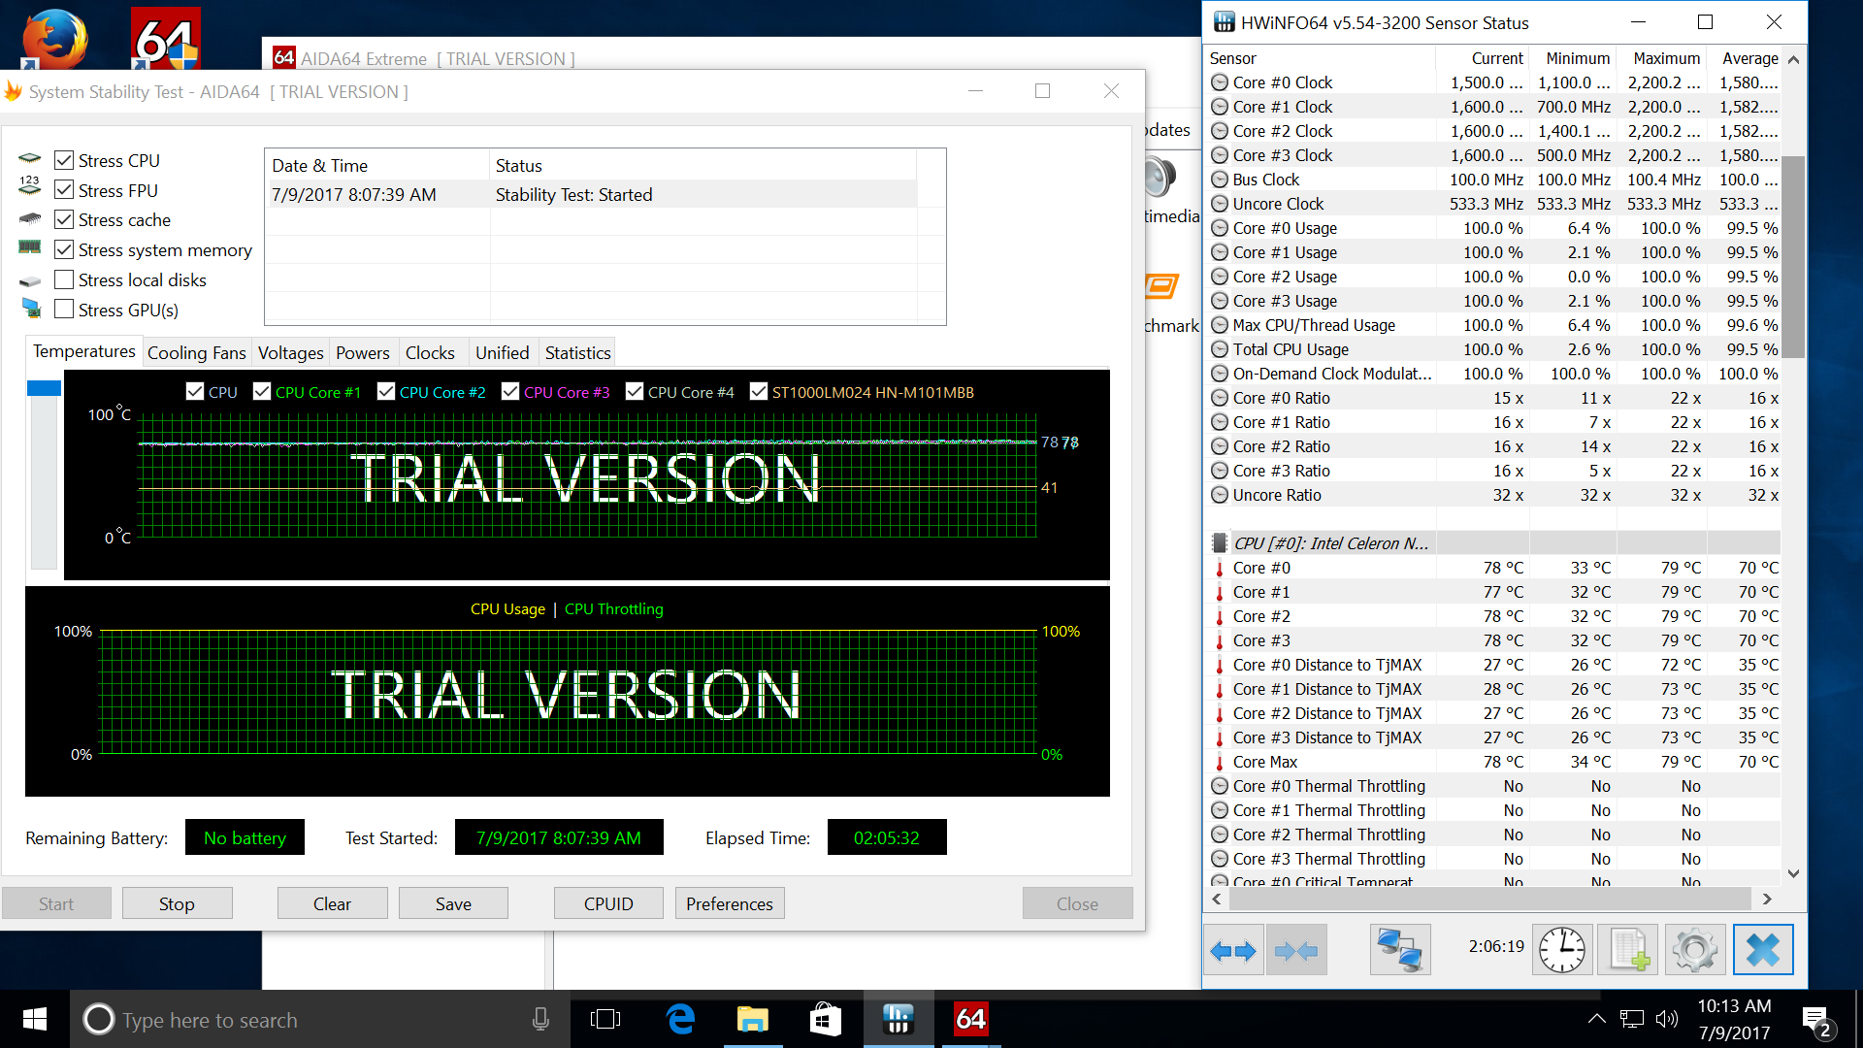Toggle the CPU graph legend checkbox
Image resolution: width=1863 pixels, height=1048 pixels.
(x=195, y=391)
